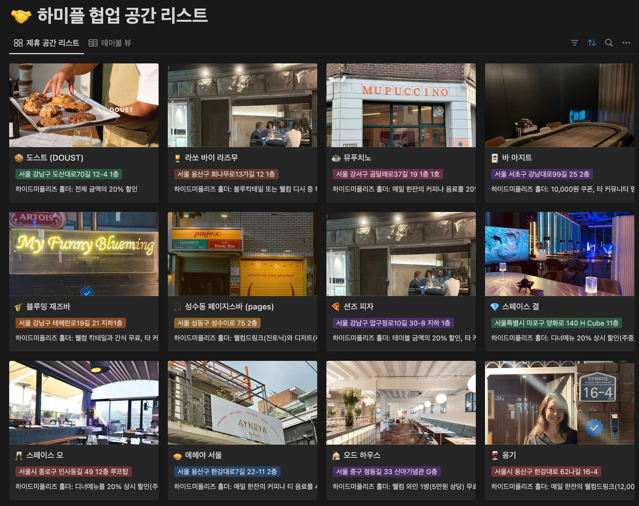The width and height of the screenshot is (639, 506).
Task: Switch to the 테이블 뷰 tab
Action: [x=110, y=43]
